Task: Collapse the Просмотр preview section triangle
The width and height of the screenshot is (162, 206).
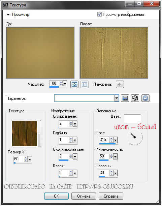Action: [8, 14]
